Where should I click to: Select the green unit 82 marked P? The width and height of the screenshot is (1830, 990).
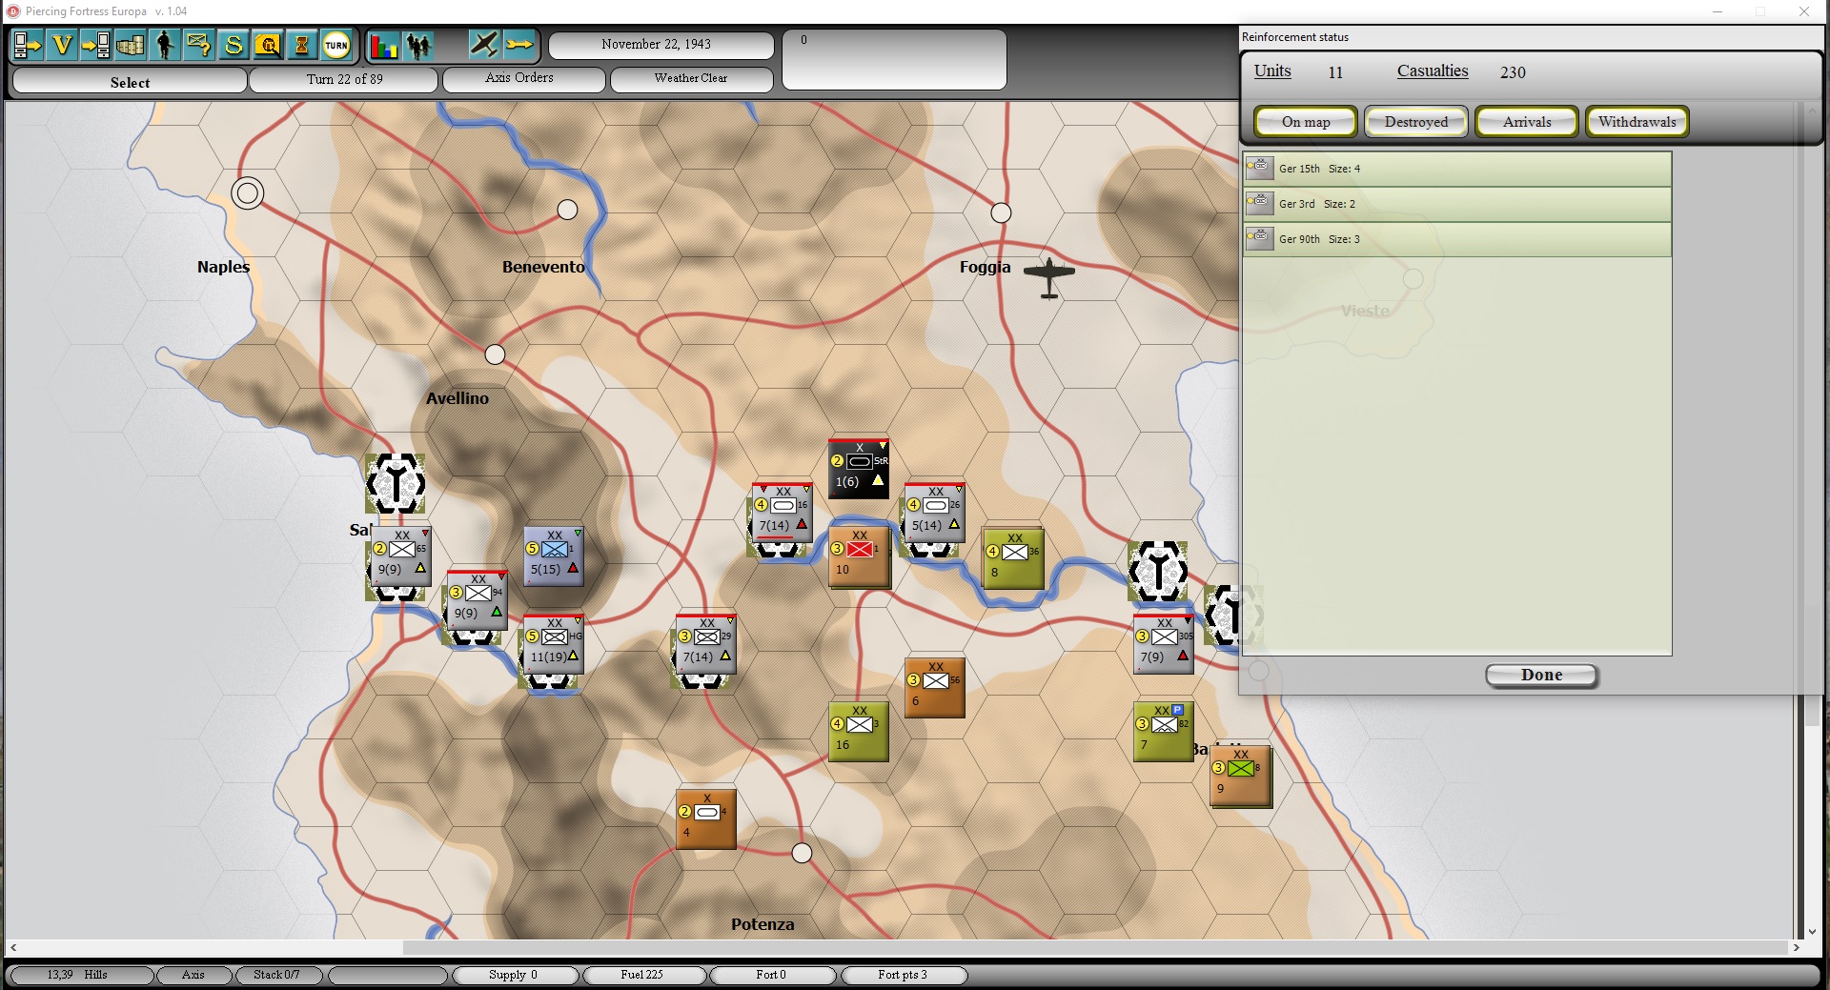point(1164,732)
